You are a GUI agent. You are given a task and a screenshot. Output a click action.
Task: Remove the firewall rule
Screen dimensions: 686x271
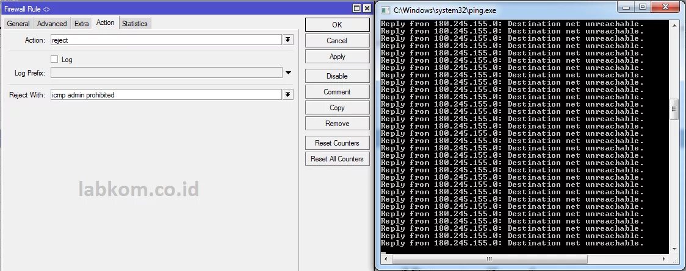pyautogui.click(x=337, y=124)
